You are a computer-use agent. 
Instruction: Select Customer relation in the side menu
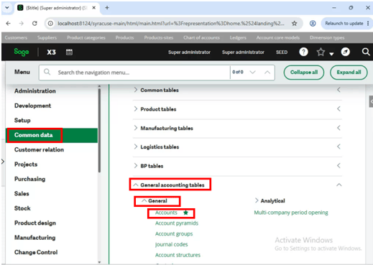tap(39, 149)
